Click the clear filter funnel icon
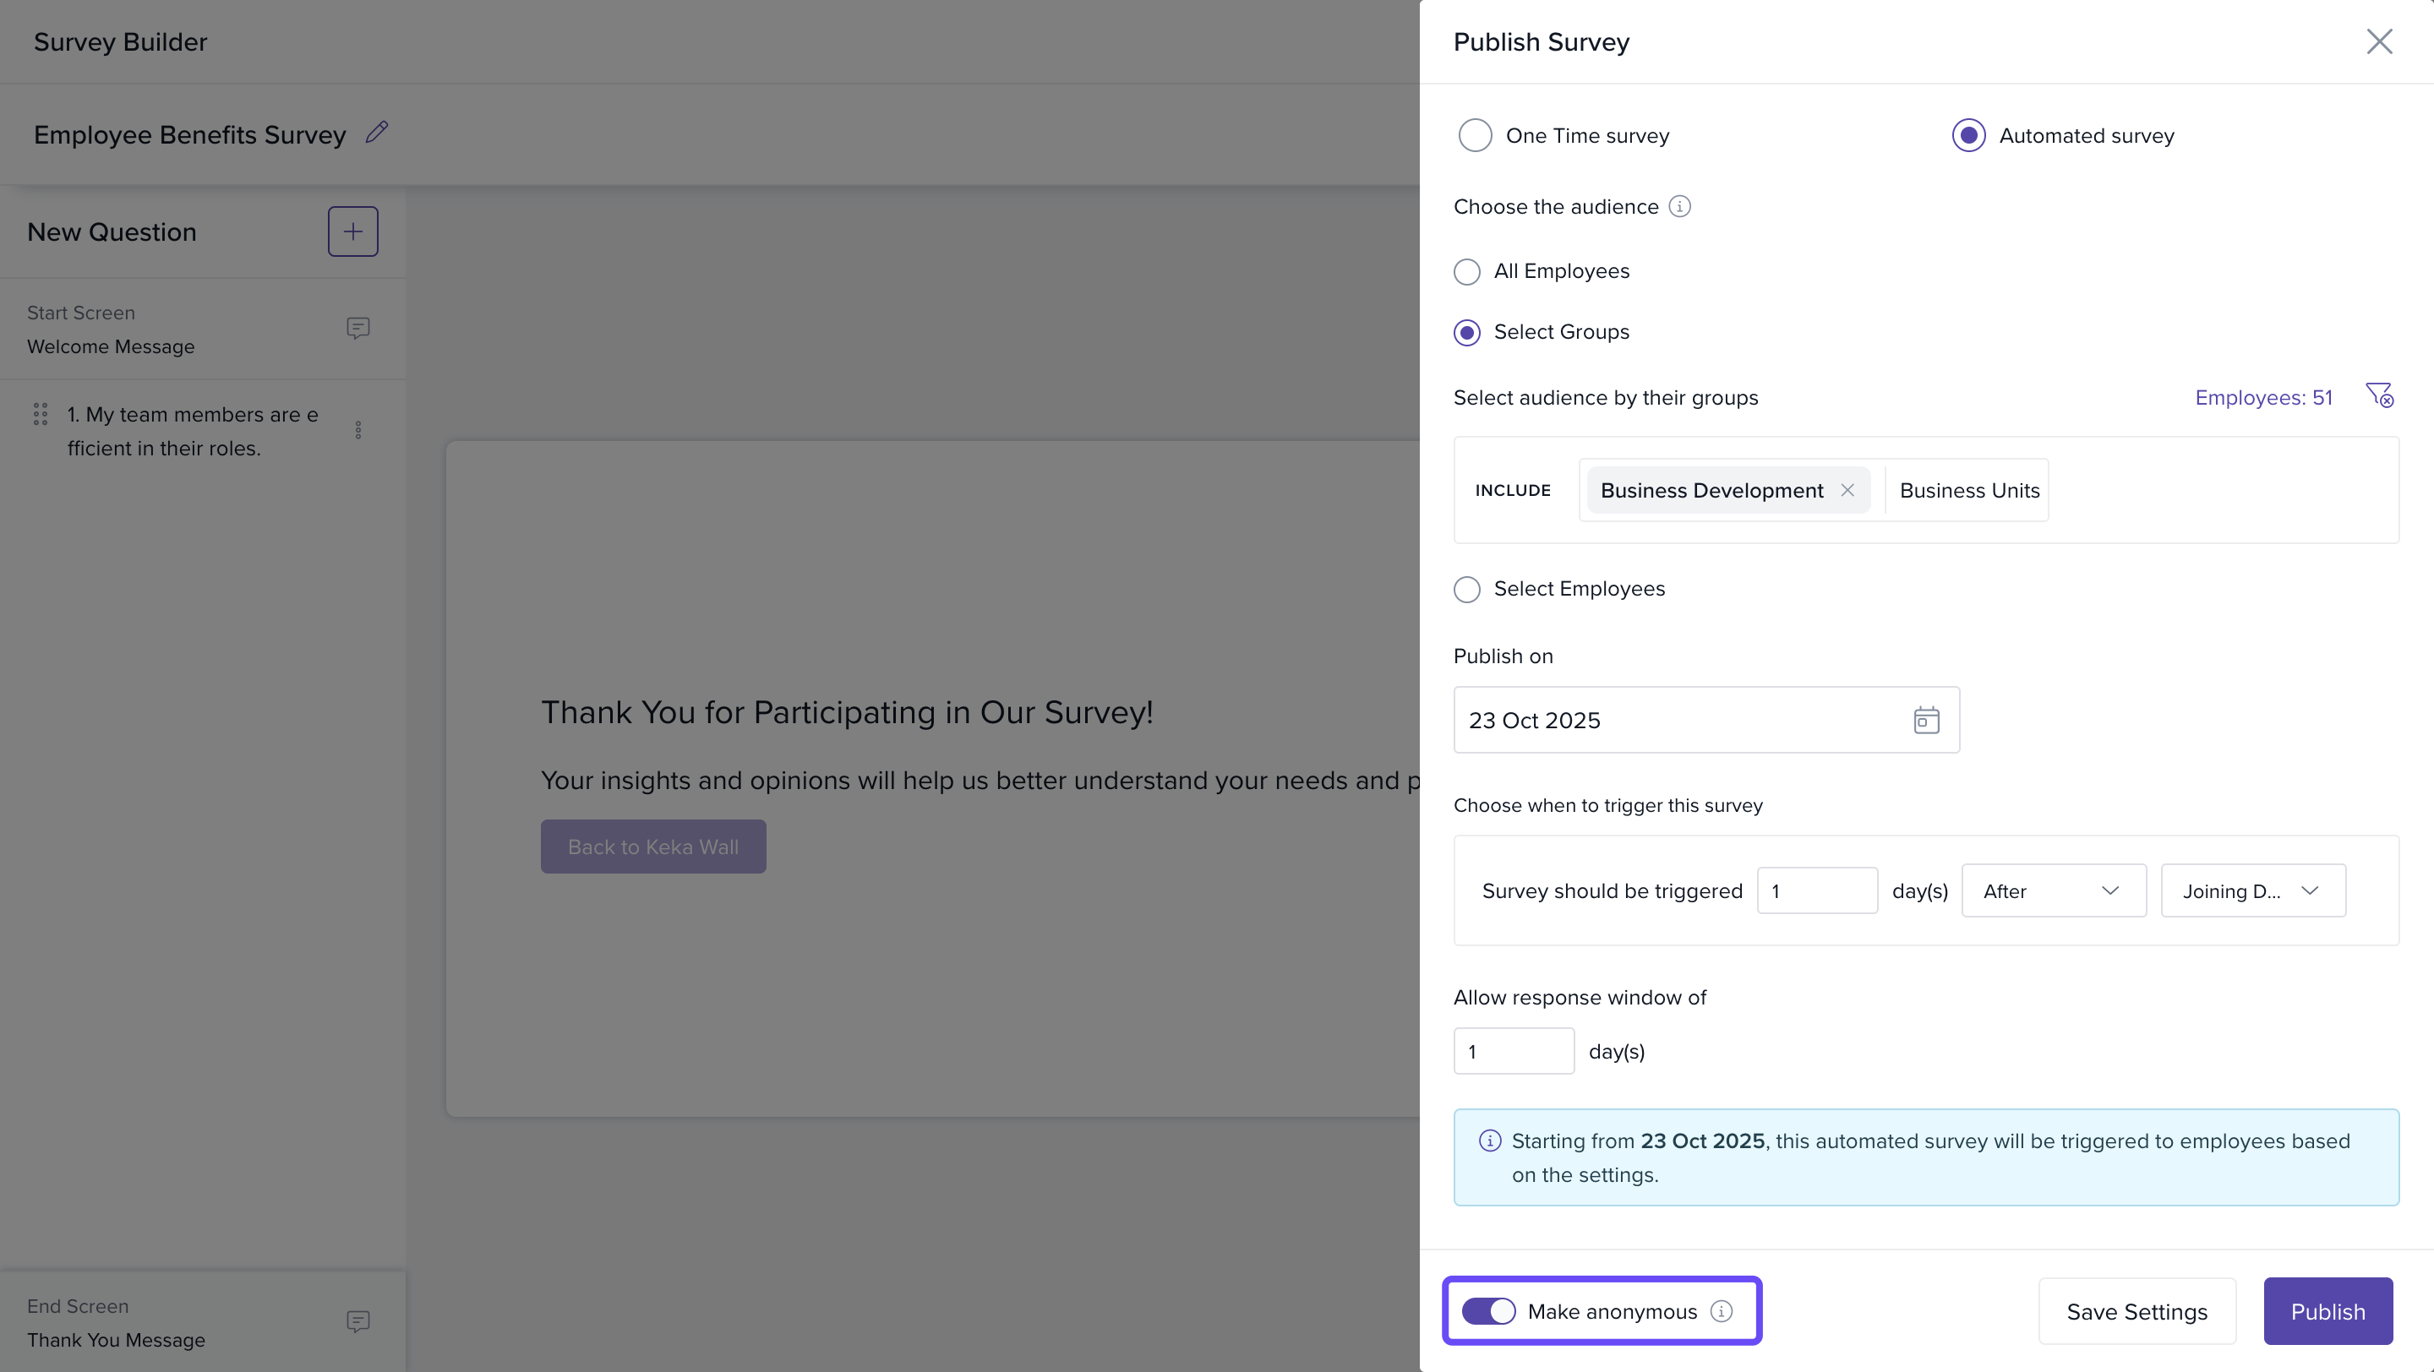Viewport: 2434px width, 1372px height. [2378, 395]
